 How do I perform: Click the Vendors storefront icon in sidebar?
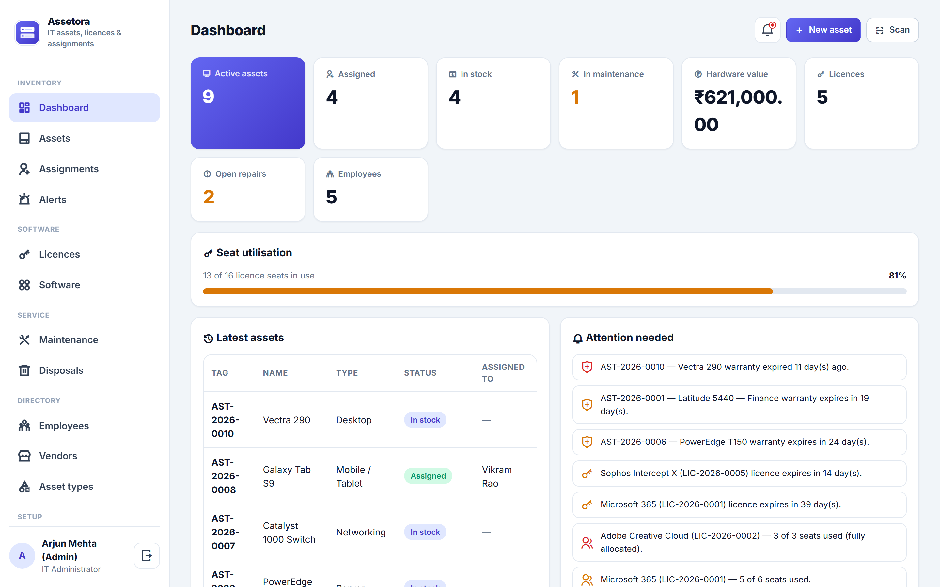coord(24,456)
